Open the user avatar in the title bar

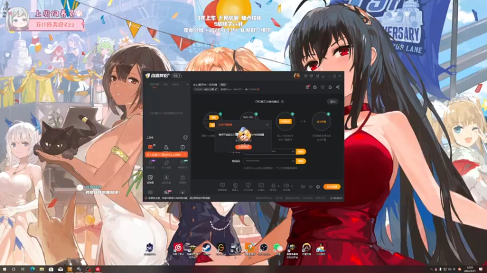[x=296, y=76]
